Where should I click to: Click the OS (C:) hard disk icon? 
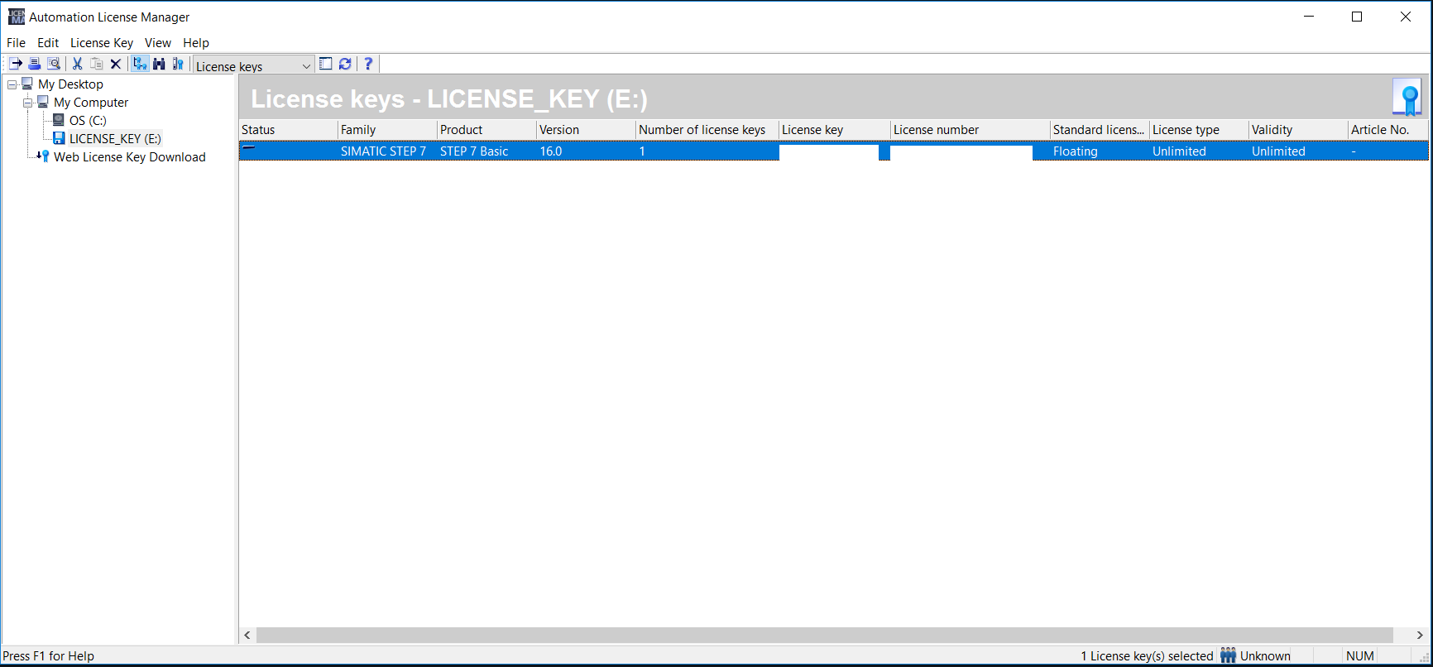click(x=59, y=120)
